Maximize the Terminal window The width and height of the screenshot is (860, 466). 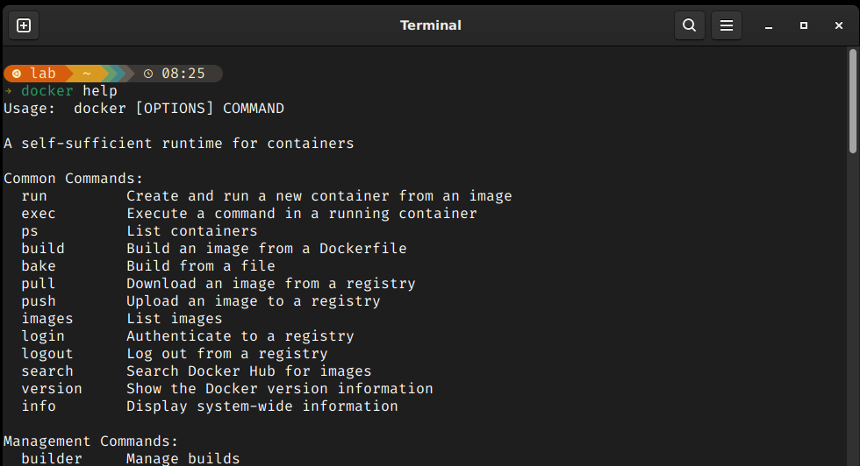pyautogui.click(x=804, y=25)
